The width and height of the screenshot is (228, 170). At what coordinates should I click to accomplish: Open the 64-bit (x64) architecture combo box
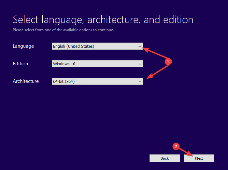coord(97,81)
